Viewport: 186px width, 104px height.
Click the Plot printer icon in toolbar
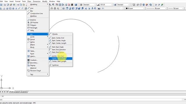(5, 5)
